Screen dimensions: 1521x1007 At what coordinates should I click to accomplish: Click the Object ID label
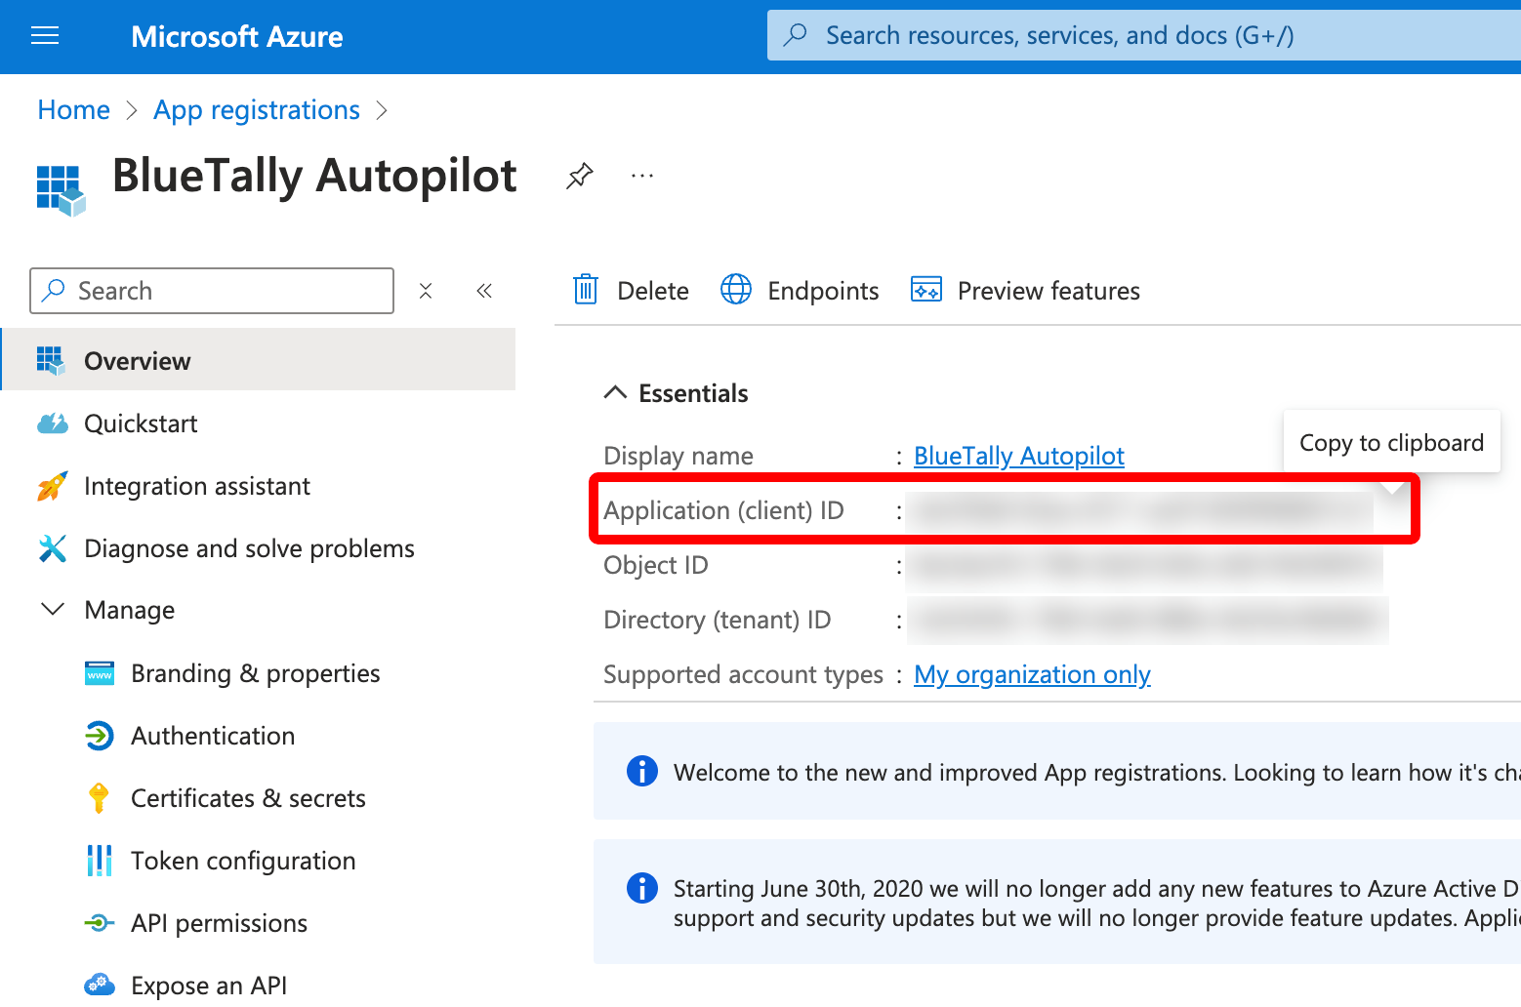click(x=656, y=565)
